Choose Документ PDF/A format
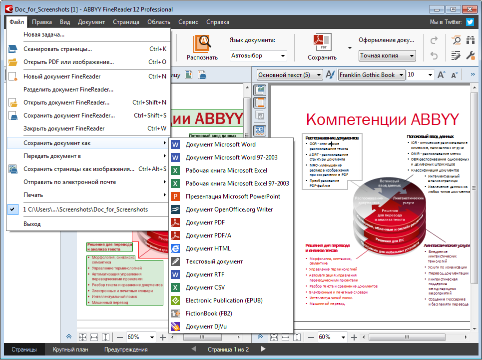 pyautogui.click(x=231, y=235)
